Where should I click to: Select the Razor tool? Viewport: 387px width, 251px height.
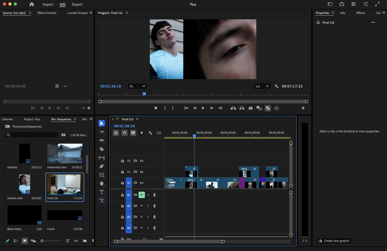pyautogui.click(x=102, y=149)
